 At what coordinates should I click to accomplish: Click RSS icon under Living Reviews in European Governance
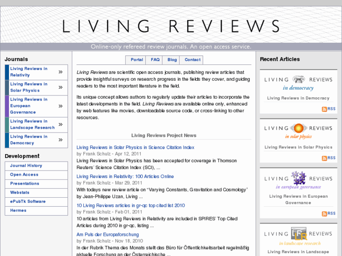(x=325, y=214)
